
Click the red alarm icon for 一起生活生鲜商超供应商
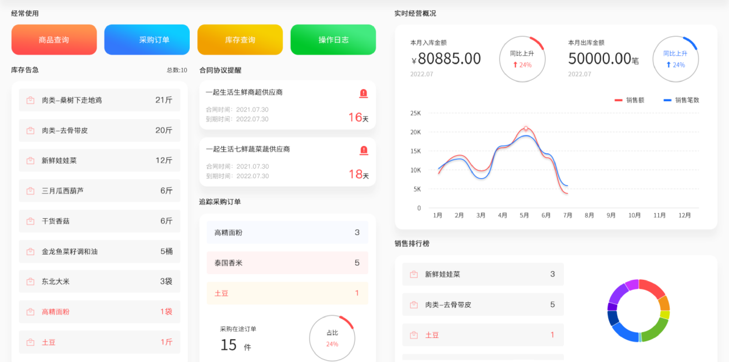[363, 93]
